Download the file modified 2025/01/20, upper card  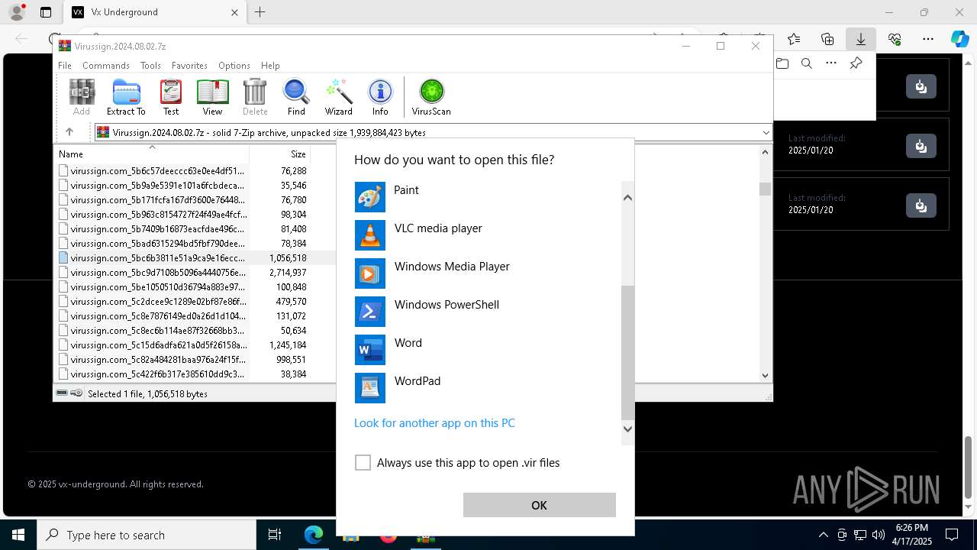point(921,145)
